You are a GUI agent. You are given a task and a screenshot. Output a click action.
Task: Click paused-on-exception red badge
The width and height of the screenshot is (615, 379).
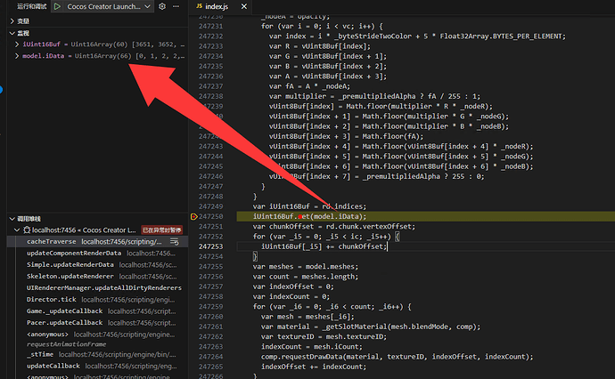pos(161,230)
